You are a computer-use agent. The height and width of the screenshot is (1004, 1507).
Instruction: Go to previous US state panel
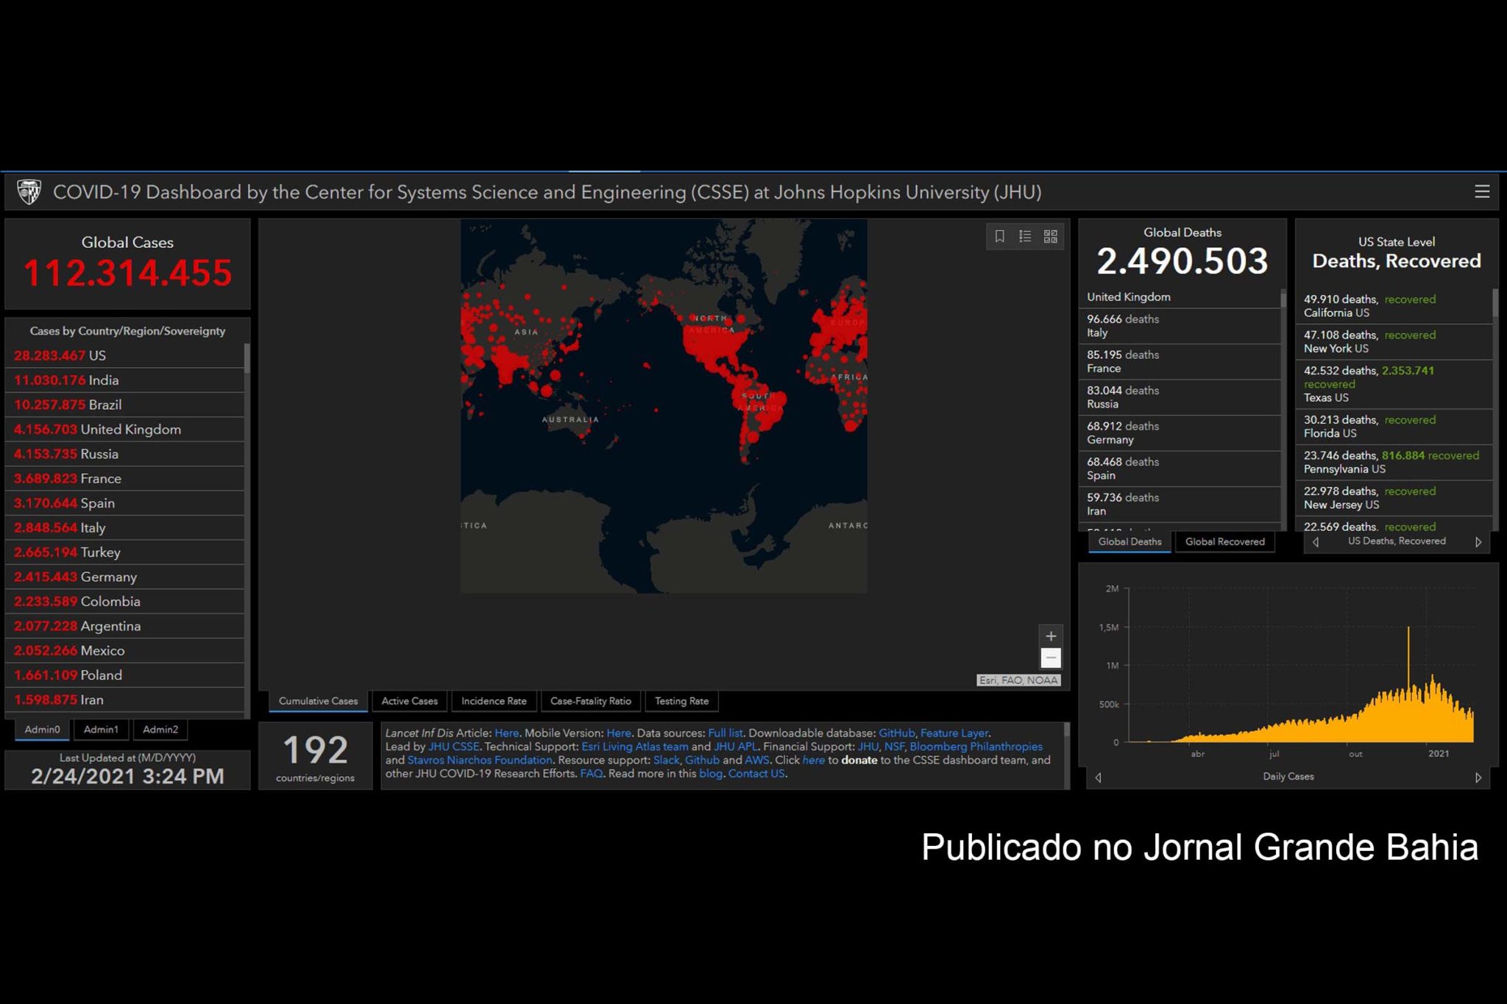tap(1316, 542)
